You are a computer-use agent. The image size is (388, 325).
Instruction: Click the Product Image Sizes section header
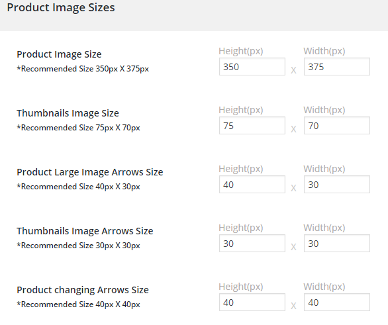pyautogui.click(x=61, y=8)
